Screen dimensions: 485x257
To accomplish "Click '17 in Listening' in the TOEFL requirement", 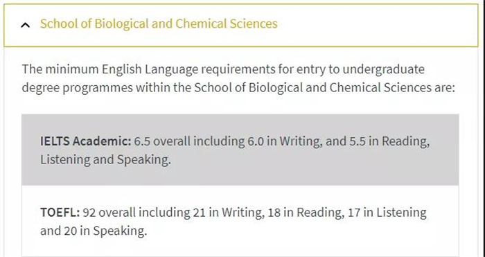I will pyautogui.click(x=387, y=213).
